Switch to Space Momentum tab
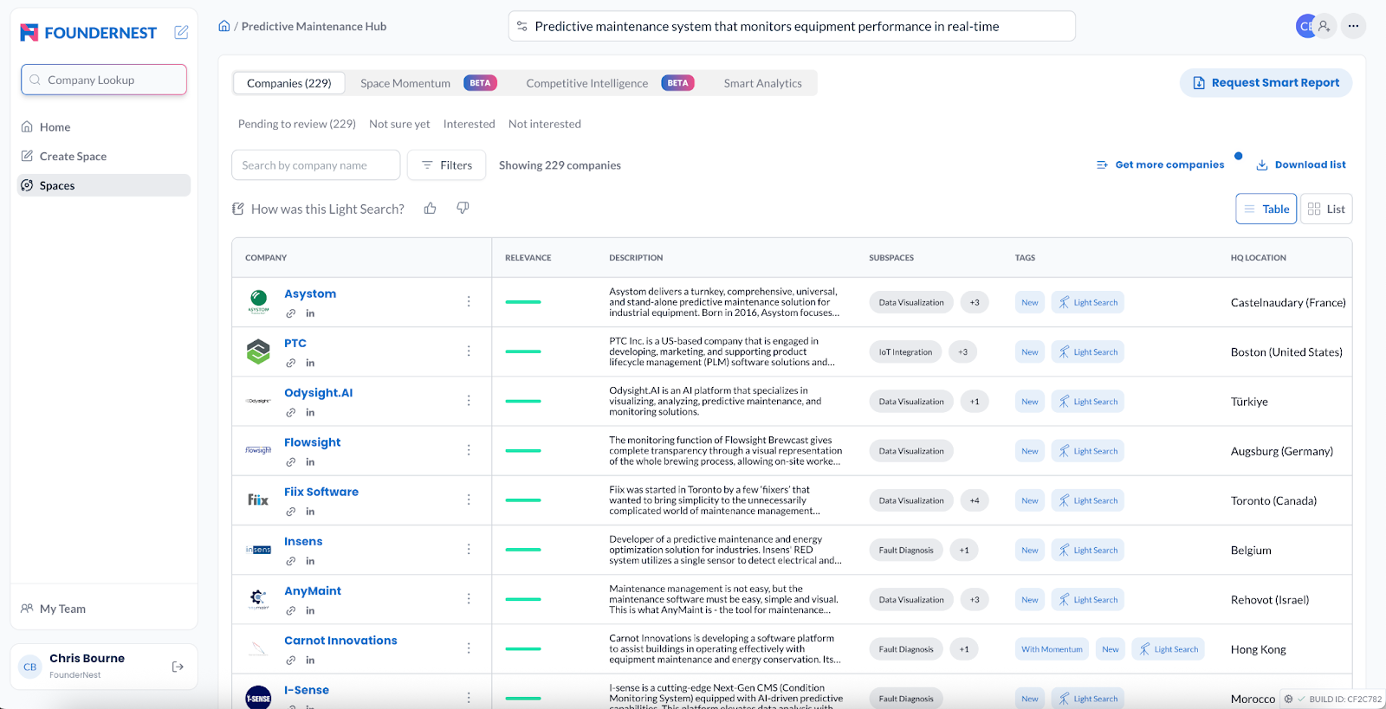The width and height of the screenshot is (1386, 709). click(x=405, y=83)
